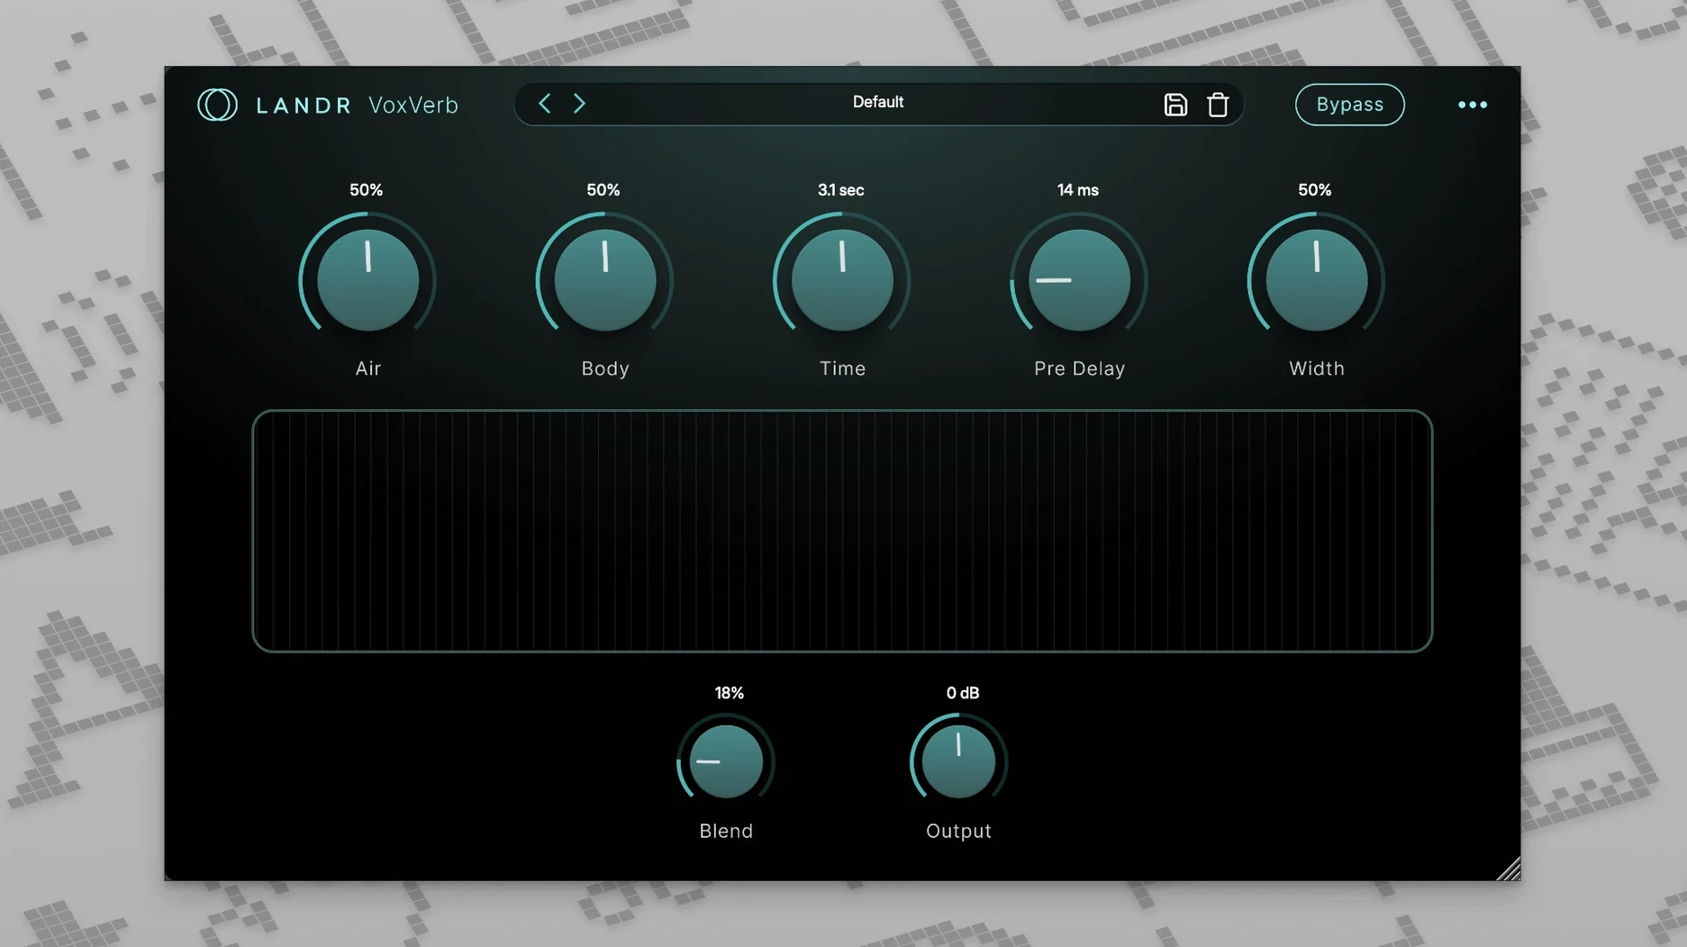
Task: Toggle the Bypass button
Action: pyautogui.click(x=1349, y=105)
